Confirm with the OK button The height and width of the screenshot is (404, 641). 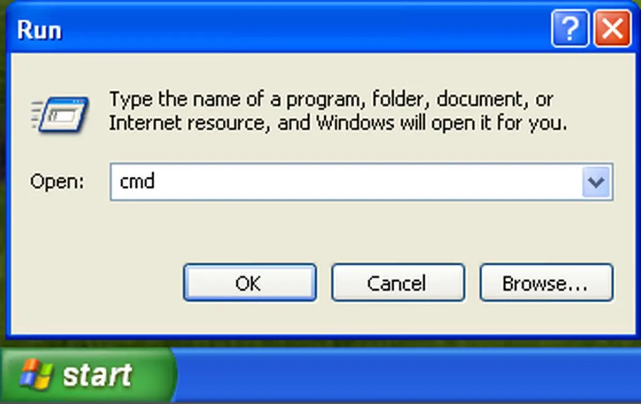249,283
